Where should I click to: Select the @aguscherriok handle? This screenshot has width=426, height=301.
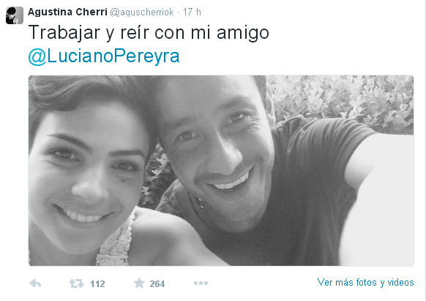(142, 12)
